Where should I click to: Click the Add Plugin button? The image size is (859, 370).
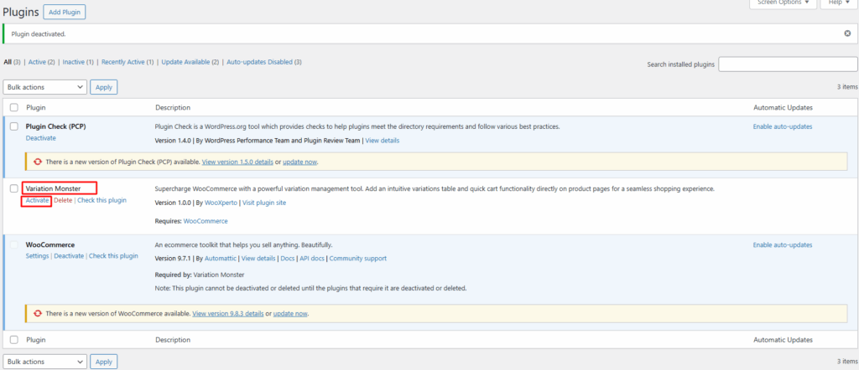(x=65, y=12)
